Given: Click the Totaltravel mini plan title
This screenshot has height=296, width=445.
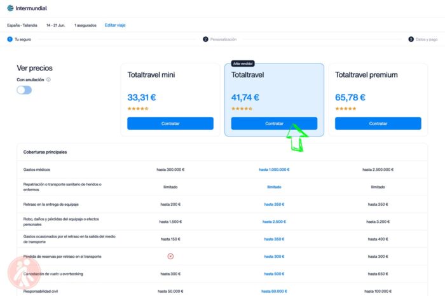Looking at the screenshot, I should point(151,75).
